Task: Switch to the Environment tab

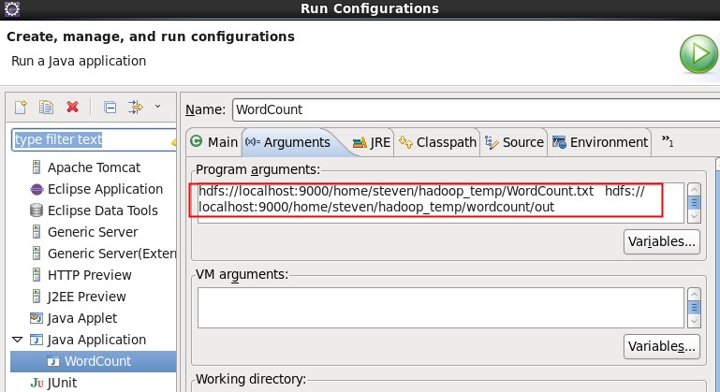Action: (600, 142)
